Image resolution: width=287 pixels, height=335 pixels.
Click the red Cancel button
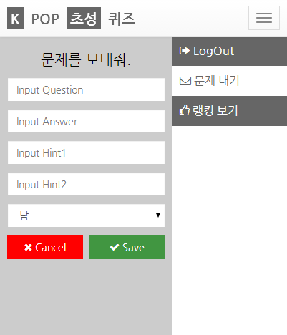coord(45,247)
